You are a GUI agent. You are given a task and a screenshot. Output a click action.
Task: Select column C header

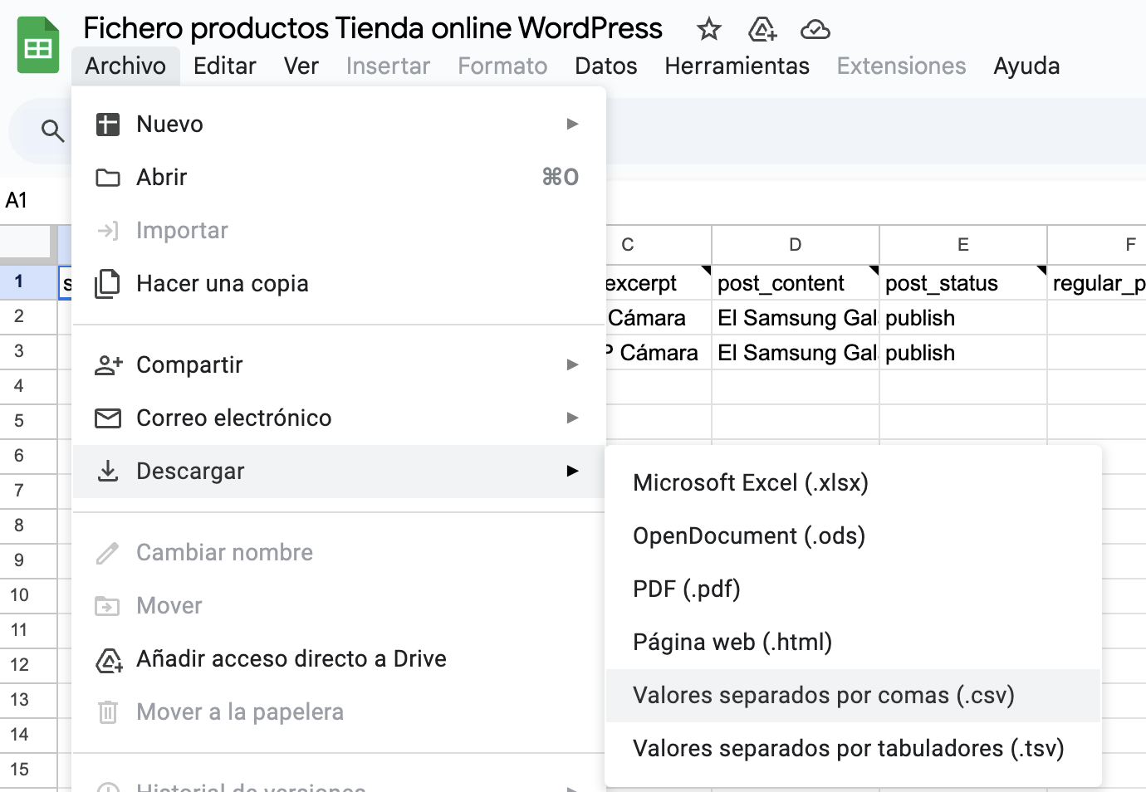[x=658, y=245]
